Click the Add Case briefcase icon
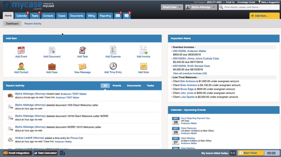Screen dimensions: 281x157 (x=52, y=67)
